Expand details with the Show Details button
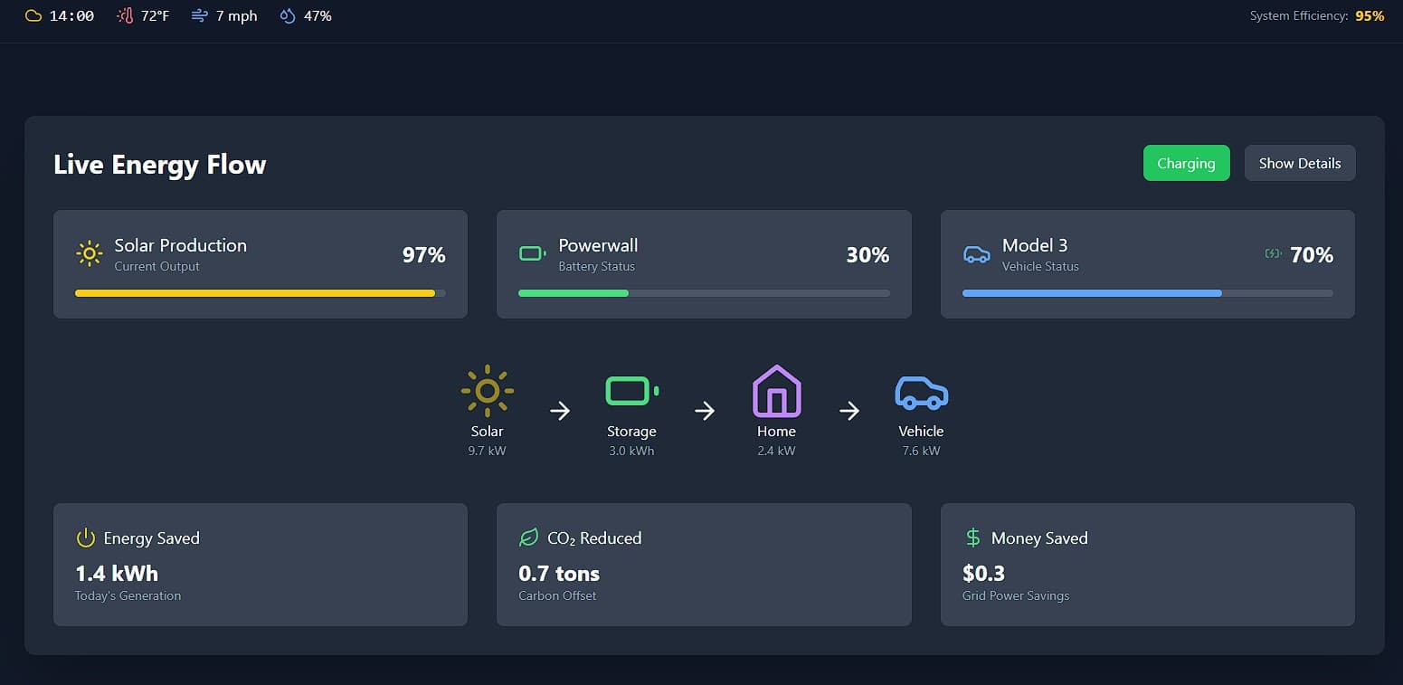This screenshot has width=1403, height=685. point(1300,163)
